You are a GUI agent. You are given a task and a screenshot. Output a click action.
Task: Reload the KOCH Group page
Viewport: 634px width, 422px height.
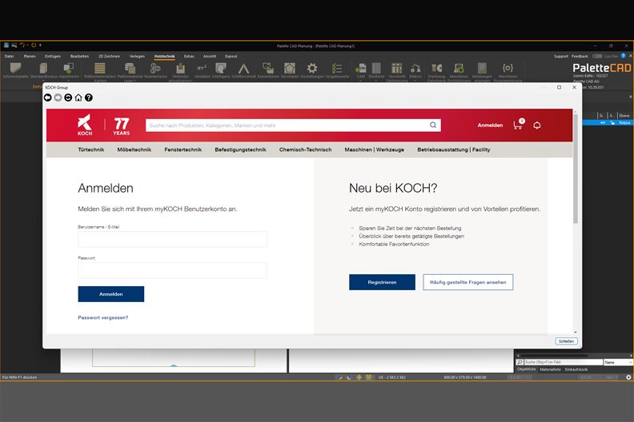point(68,98)
